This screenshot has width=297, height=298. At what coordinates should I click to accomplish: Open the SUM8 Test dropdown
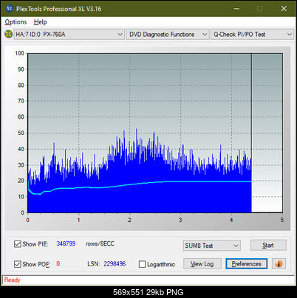tap(212, 246)
